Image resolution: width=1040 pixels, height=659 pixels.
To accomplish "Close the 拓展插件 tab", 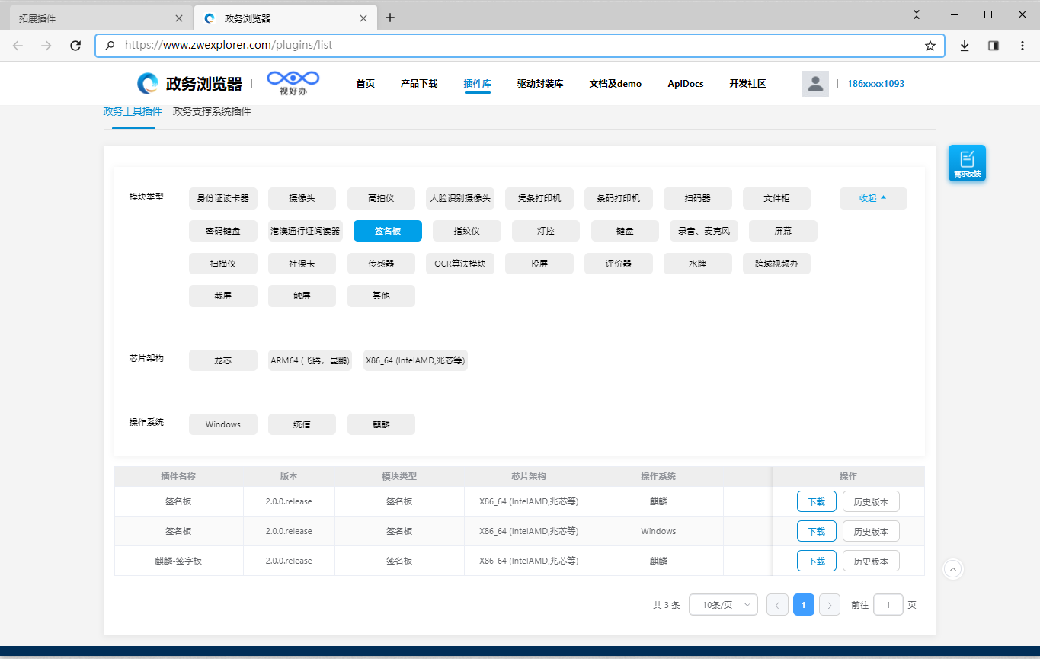I will click(179, 18).
